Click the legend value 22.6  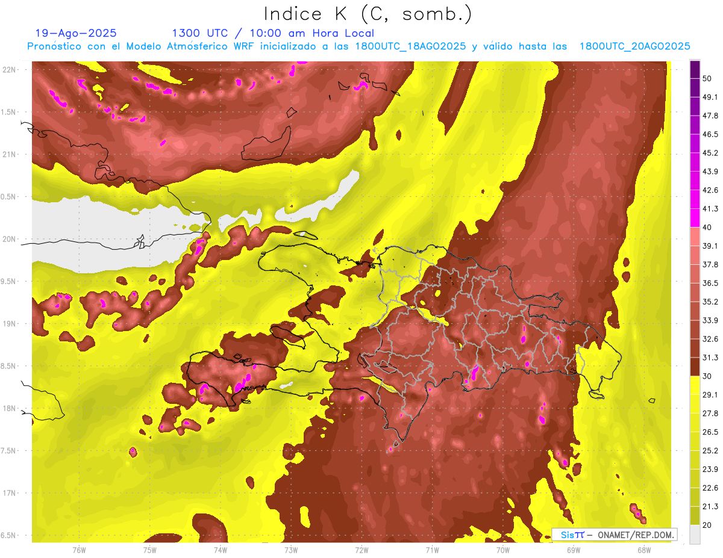(x=710, y=488)
